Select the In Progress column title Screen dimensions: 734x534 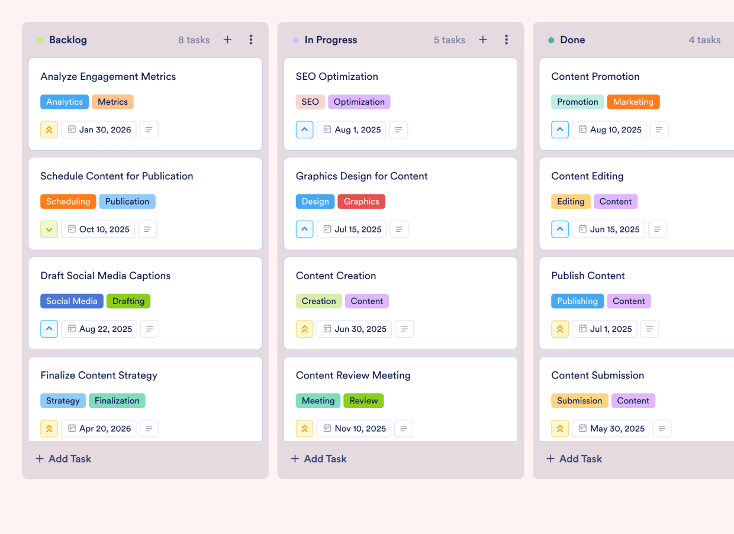tap(331, 40)
